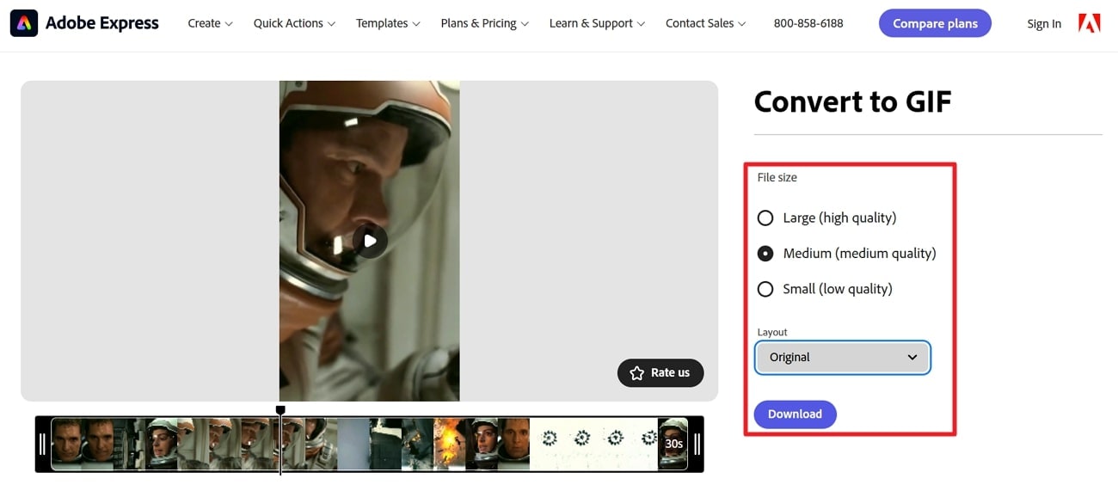Click the File size label
The height and width of the screenshot is (497, 1118).
(777, 177)
